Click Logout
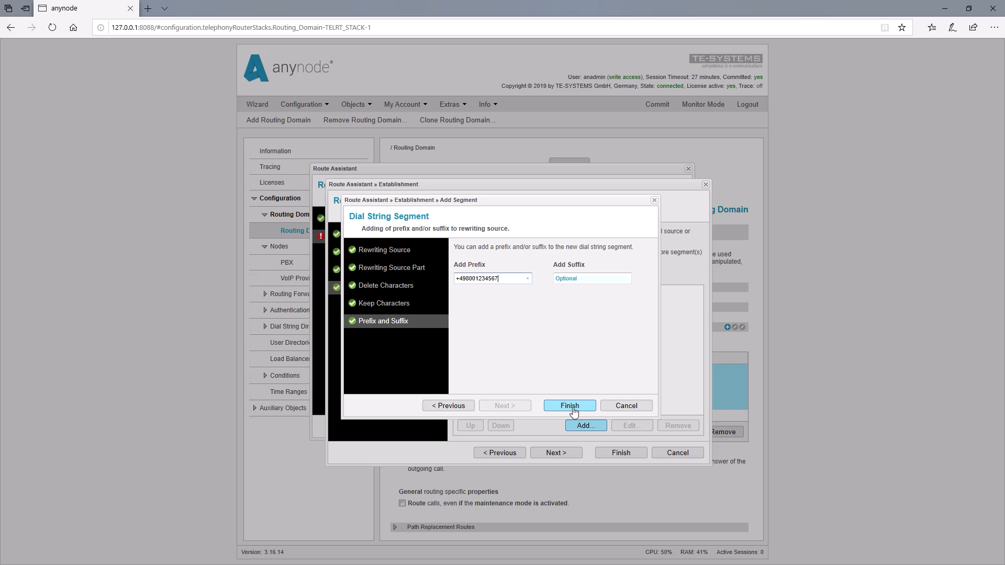This screenshot has height=565, width=1005. tap(747, 105)
